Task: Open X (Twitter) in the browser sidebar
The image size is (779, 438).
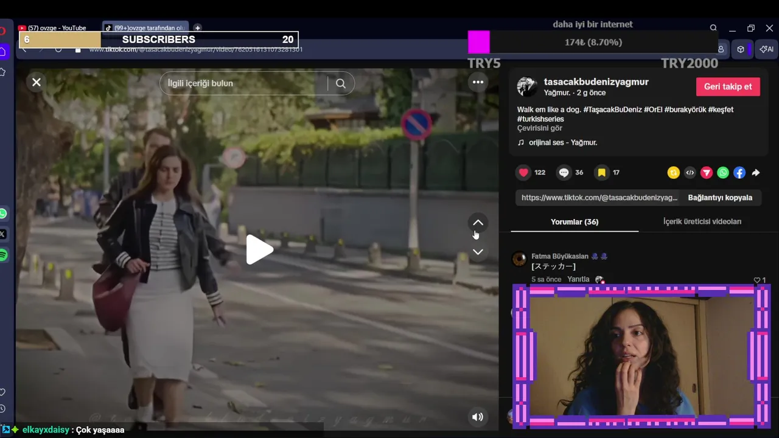Action: [3, 234]
